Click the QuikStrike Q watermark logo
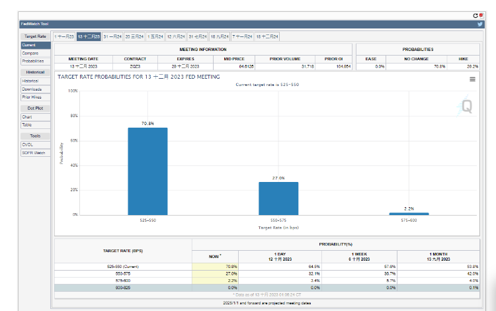Viewport: 496px width, 311px height. pyautogui.click(x=466, y=105)
